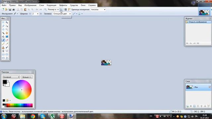
Task: Select the Color Picker eyedropper tool
Action: point(7,44)
